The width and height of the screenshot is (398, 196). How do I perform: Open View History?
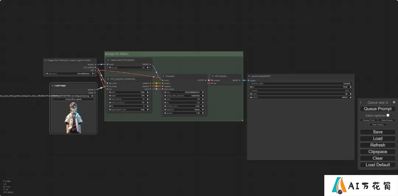[378, 125]
